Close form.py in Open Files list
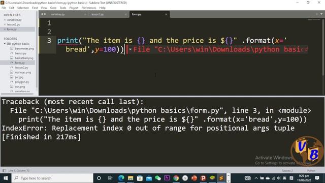Image resolution: width=325 pixels, height=183 pixels. [x=5, y=29]
